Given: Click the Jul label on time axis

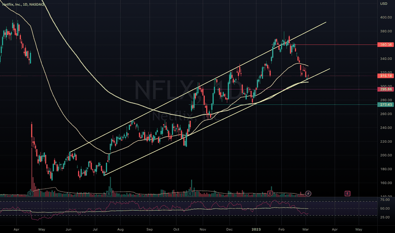Looking at the screenshot, I should tap(95, 229).
